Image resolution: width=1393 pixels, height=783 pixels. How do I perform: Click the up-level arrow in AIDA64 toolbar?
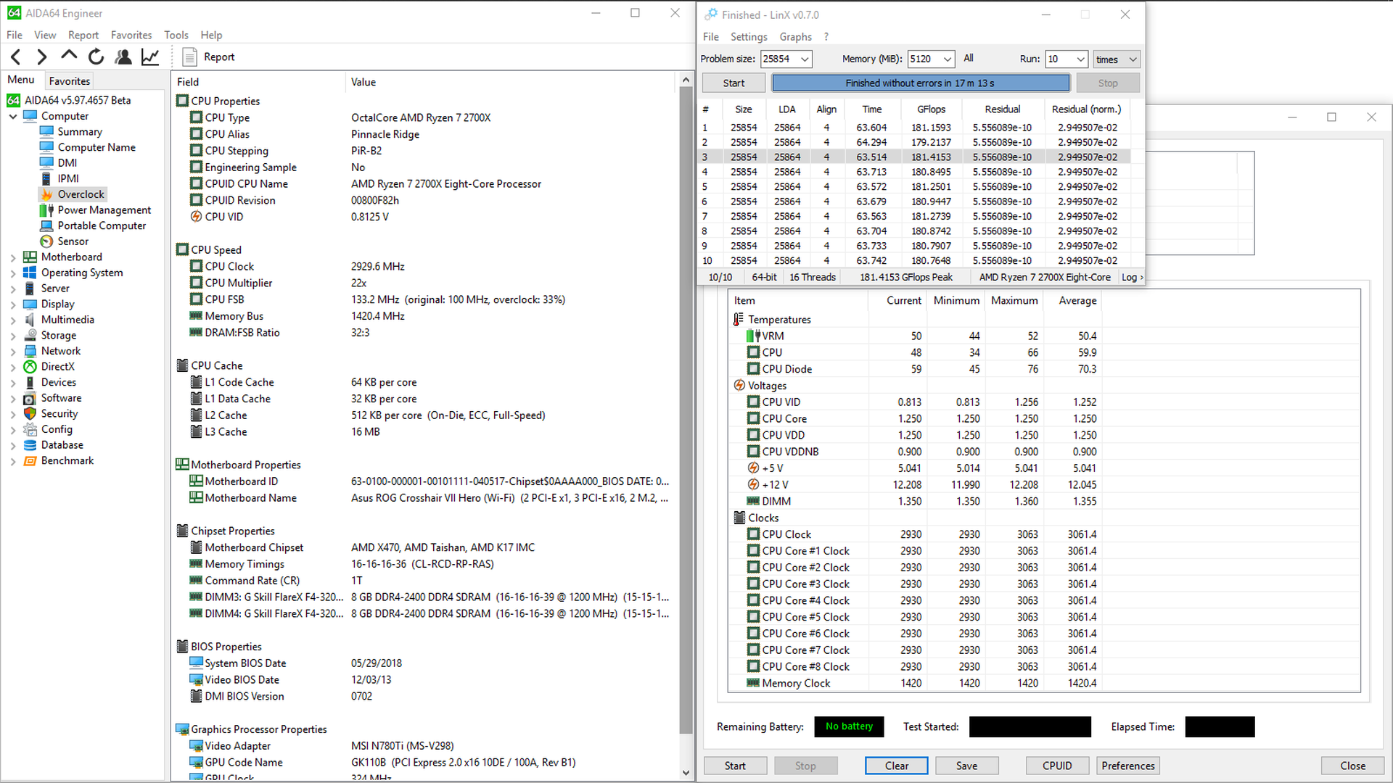coord(69,56)
